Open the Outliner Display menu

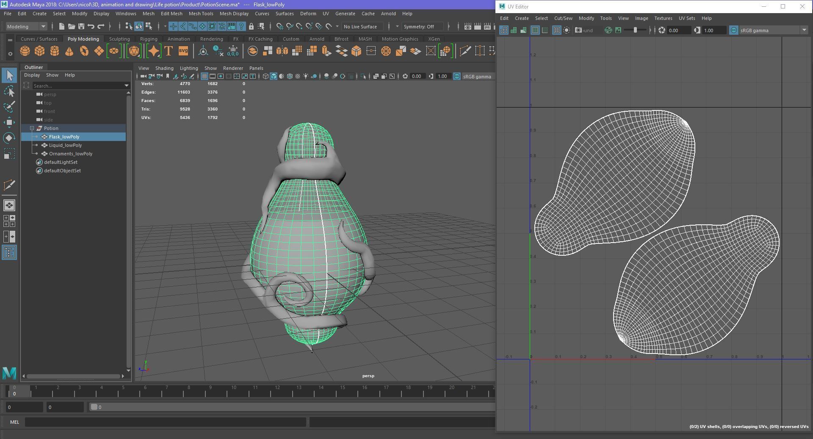[32, 75]
